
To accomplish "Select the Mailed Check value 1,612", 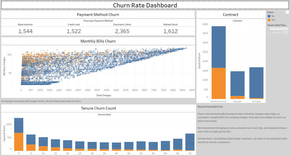I will (x=171, y=31).
